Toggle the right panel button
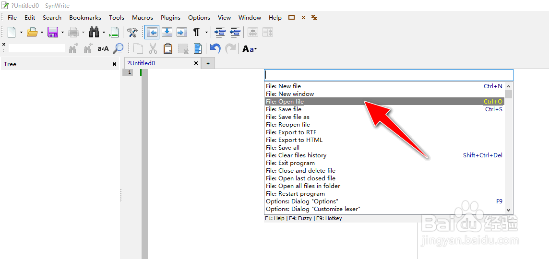Viewport: 549px width, 259px height. (x=182, y=32)
